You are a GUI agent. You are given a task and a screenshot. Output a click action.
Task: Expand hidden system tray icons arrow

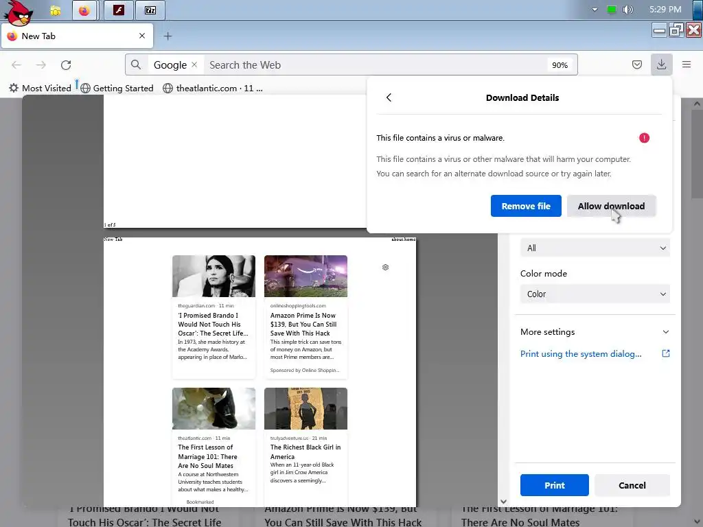tap(595, 10)
